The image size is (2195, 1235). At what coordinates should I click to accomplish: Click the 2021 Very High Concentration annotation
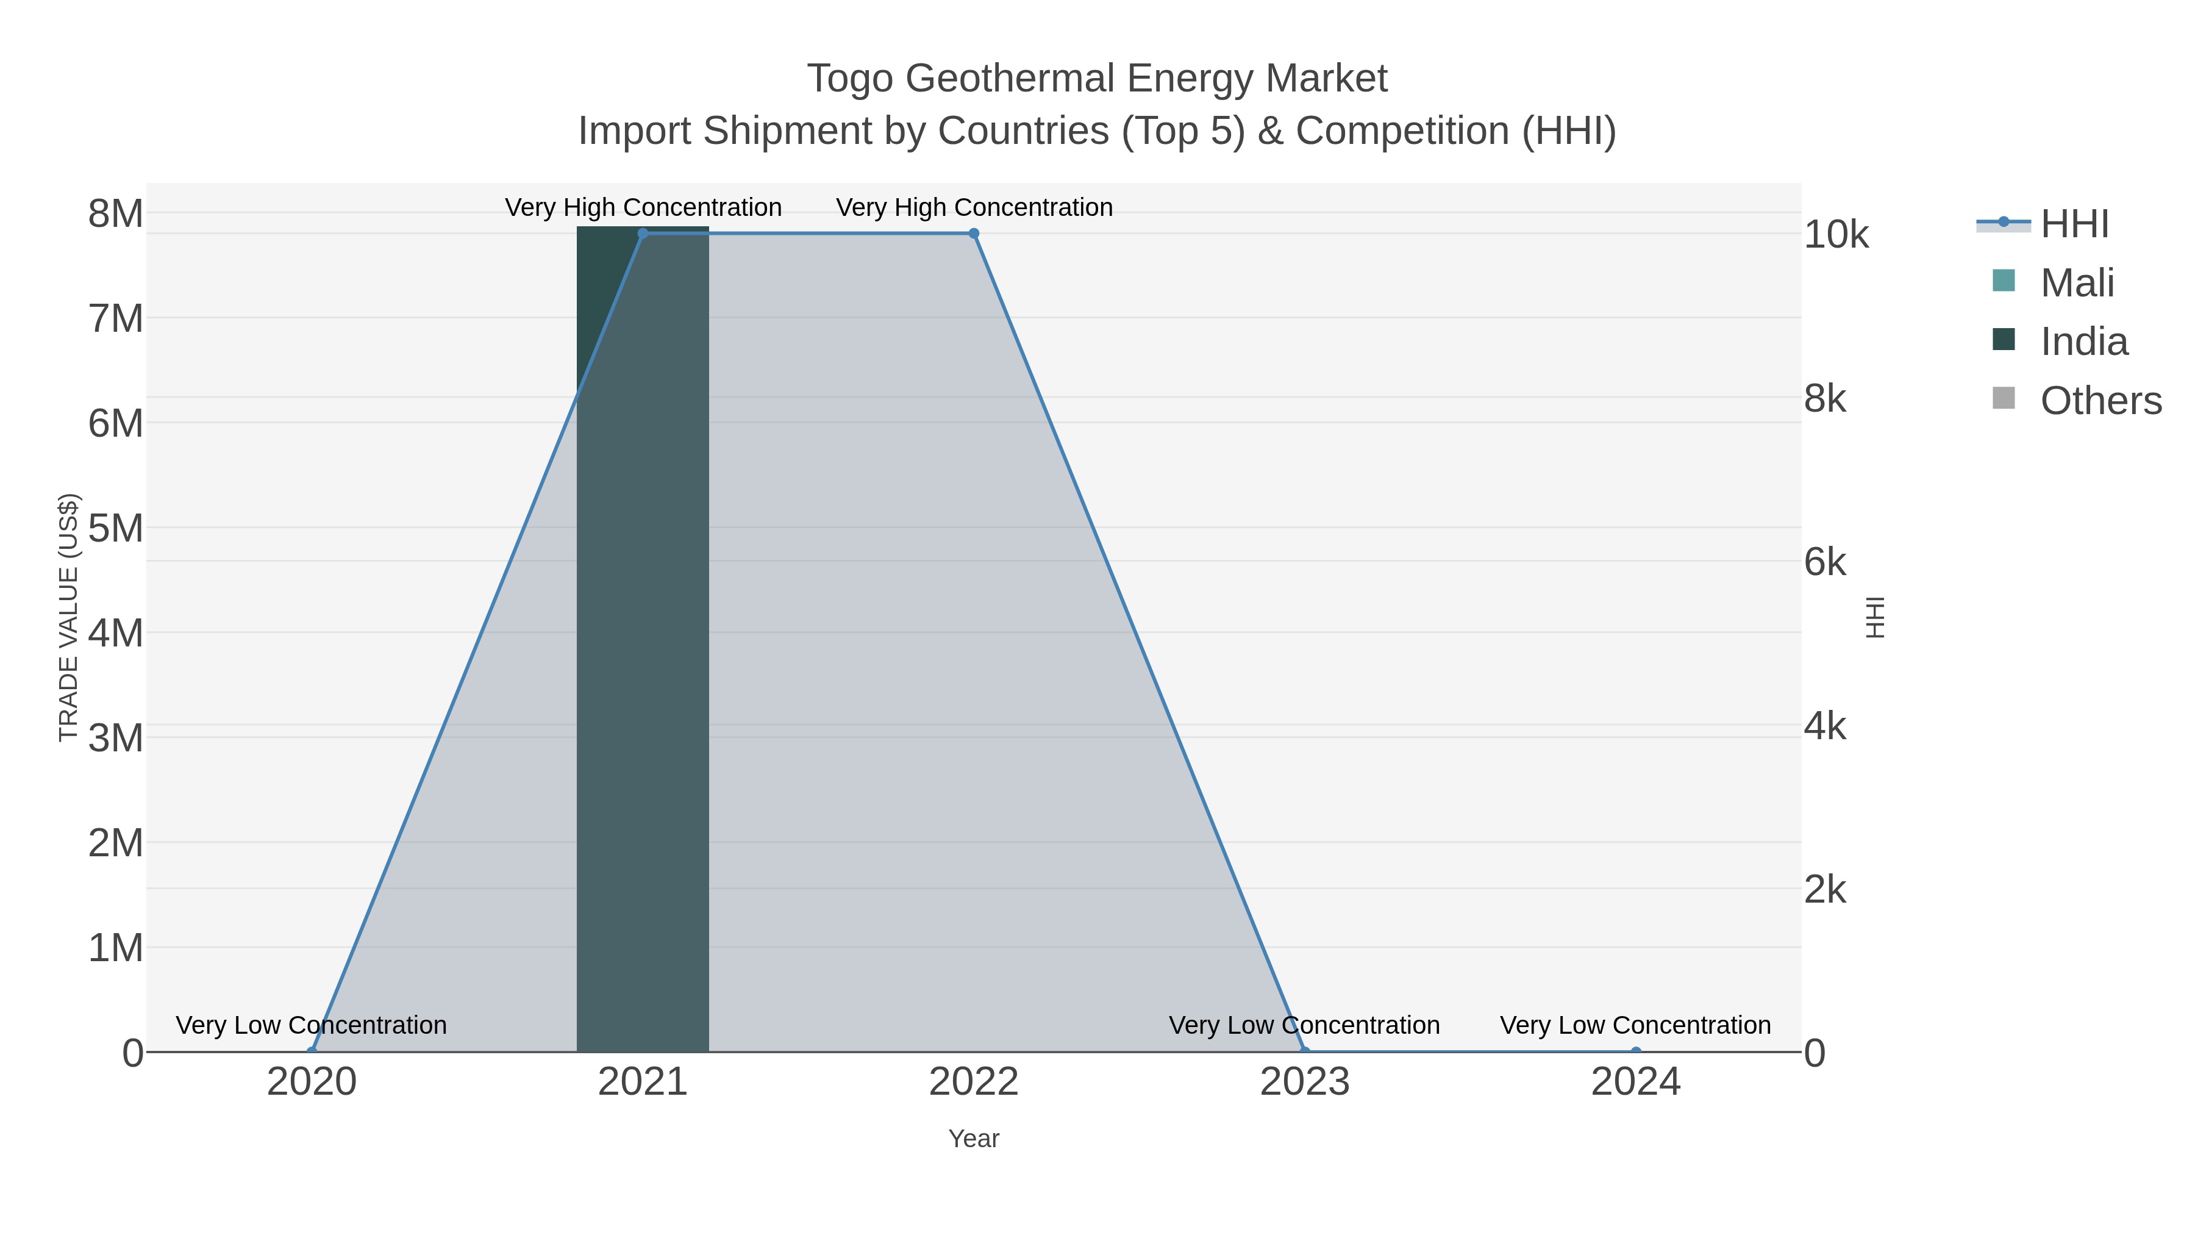pyautogui.click(x=643, y=207)
